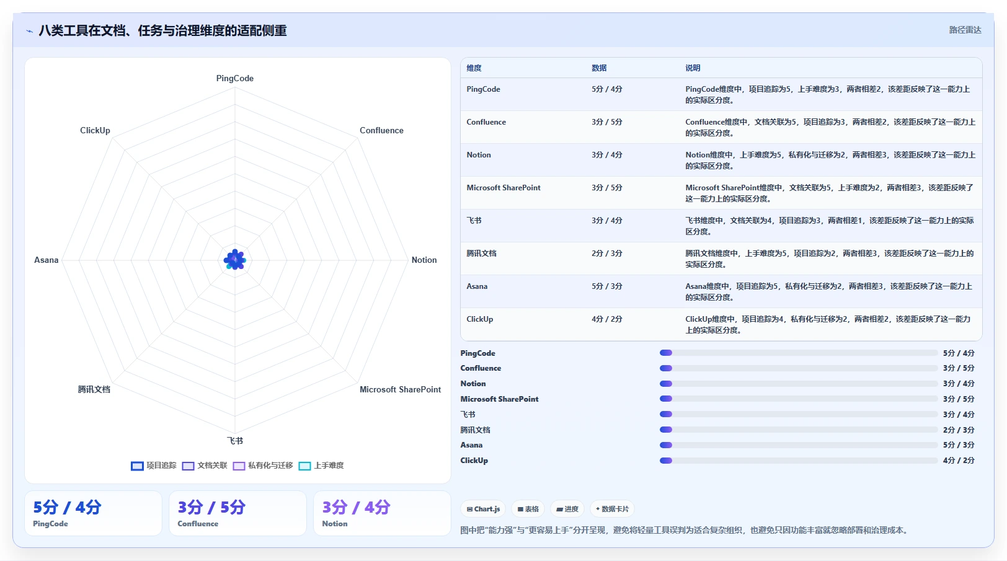Image resolution: width=1007 pixels, height=561 pixels.
Task: Click the PingCode radar axis label
Action: tap(235, 79)
